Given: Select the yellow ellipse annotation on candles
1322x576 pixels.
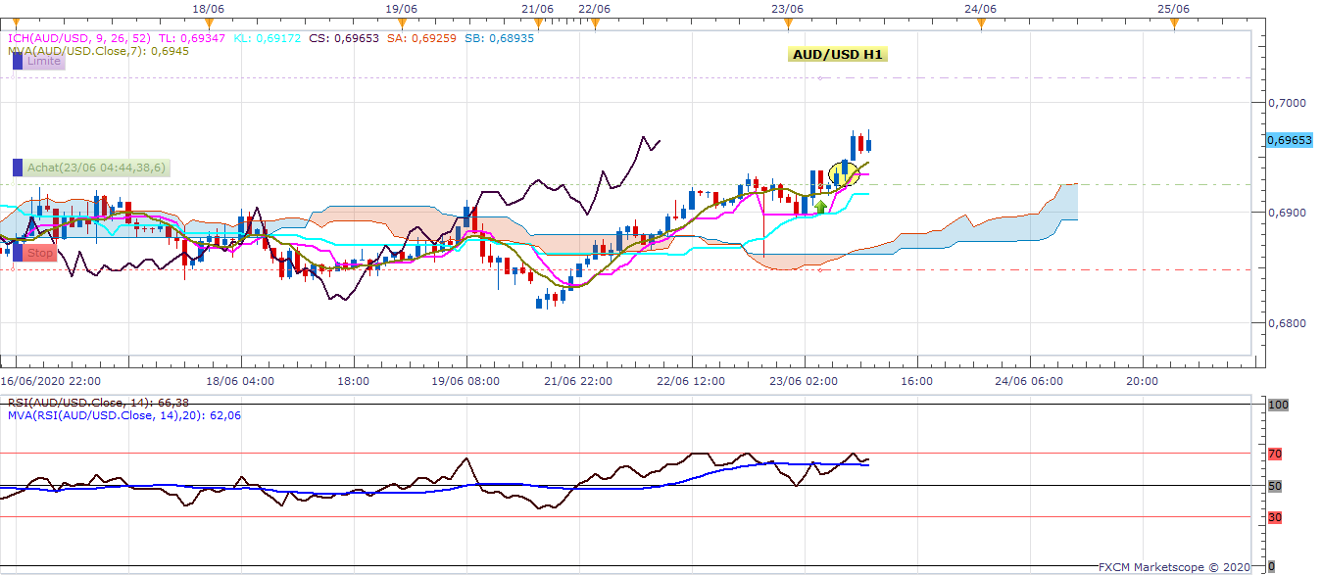Looking at the screenshot, I should click(x=843, y=174).
